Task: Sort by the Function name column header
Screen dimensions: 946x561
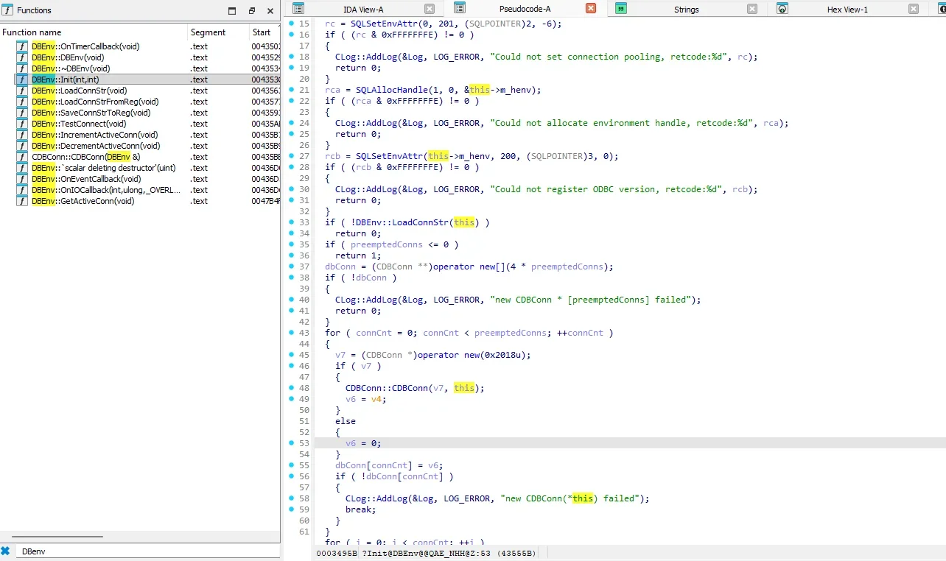Action: click(94, 32)
